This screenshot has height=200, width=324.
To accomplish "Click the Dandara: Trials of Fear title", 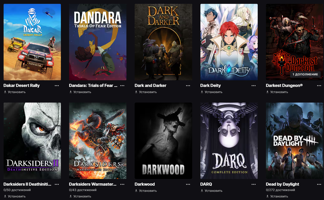I will pyautogui.click(x=93, y=86).
